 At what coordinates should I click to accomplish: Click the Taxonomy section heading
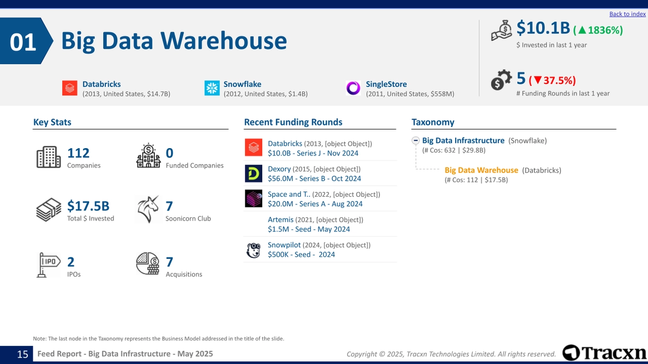(433, 122)
